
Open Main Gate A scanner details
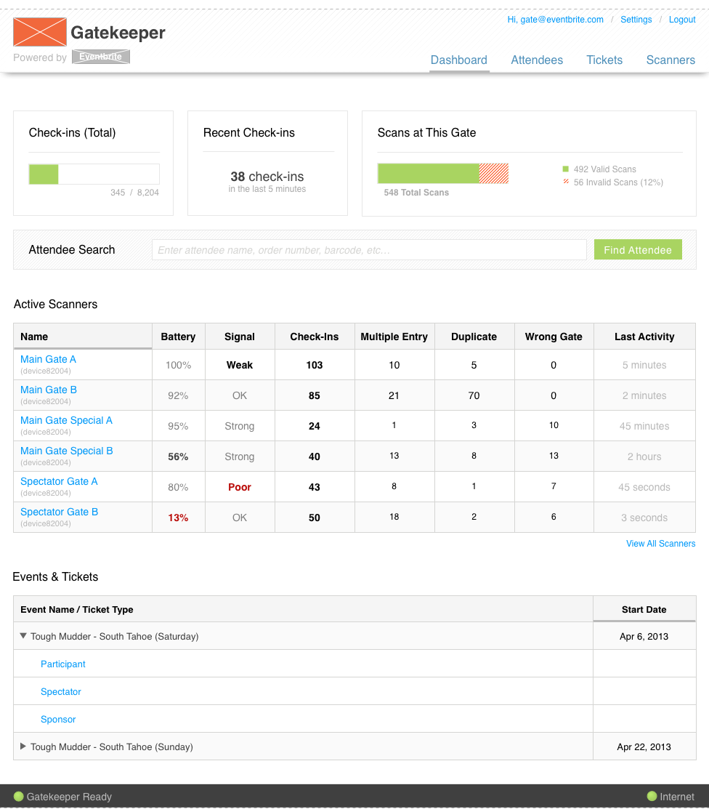click(x=48, y=359)
